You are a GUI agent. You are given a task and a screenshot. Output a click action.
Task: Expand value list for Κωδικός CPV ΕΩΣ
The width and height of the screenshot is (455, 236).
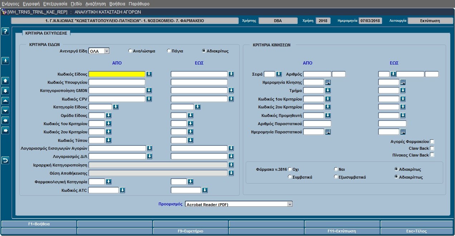[x=231, y=99]
